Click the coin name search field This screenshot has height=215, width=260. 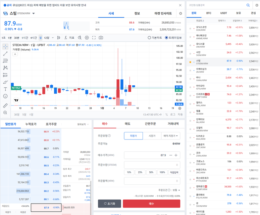pyautogui.click(x=216, y=5)
